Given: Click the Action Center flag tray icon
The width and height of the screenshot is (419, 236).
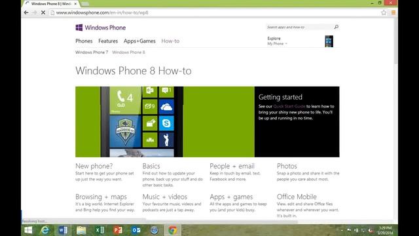Looking at the screenshot, I should (x=349, y=230).
